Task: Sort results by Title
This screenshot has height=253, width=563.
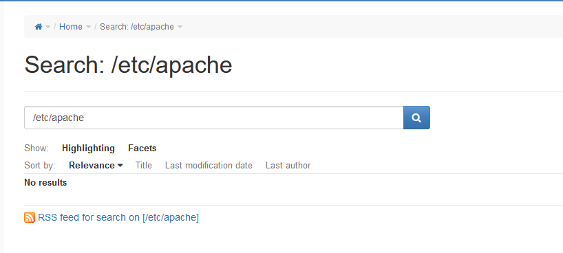Action: click(144, 166)
